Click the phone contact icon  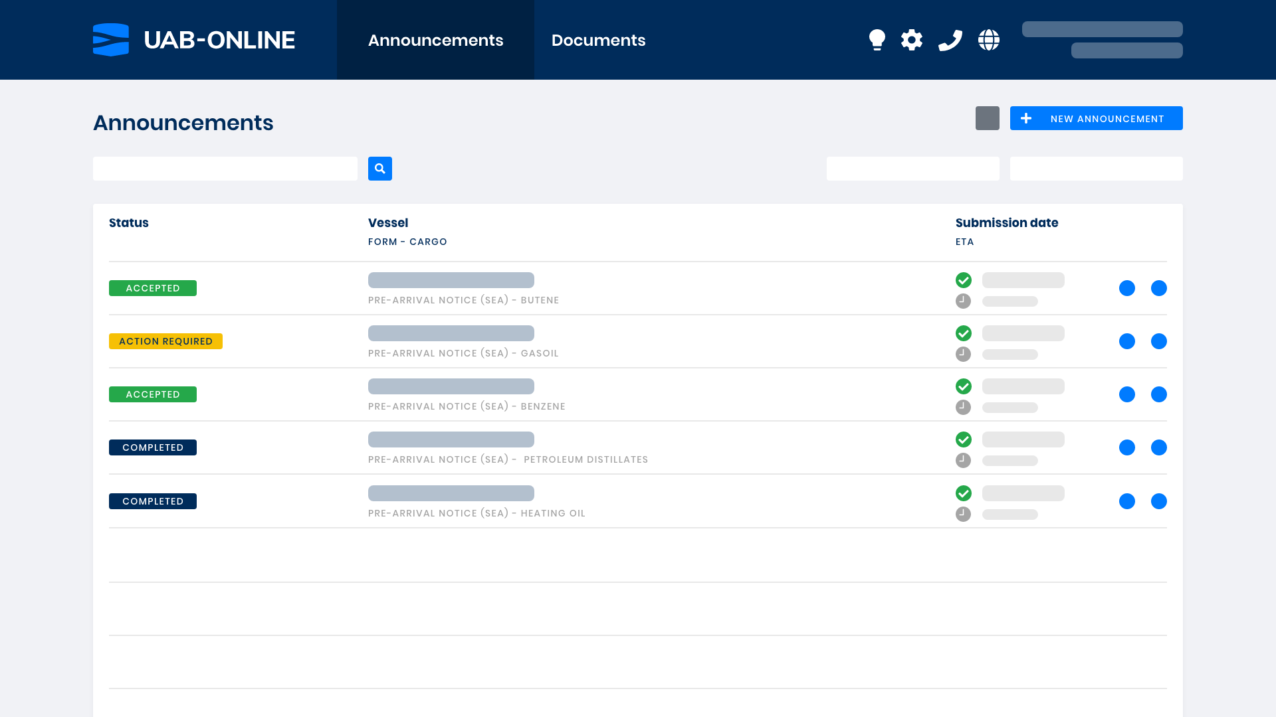(x=950, y=40)
